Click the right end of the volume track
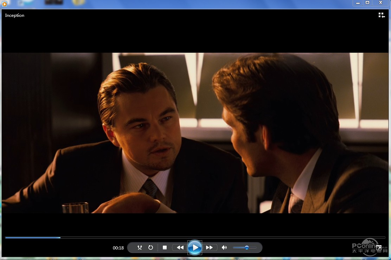 (x=255, y=248)
